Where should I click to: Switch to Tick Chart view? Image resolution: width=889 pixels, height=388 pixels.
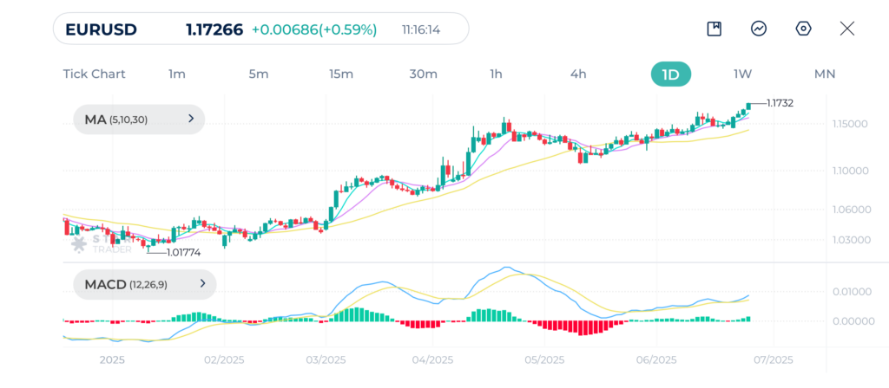click(x=94, y=74)
